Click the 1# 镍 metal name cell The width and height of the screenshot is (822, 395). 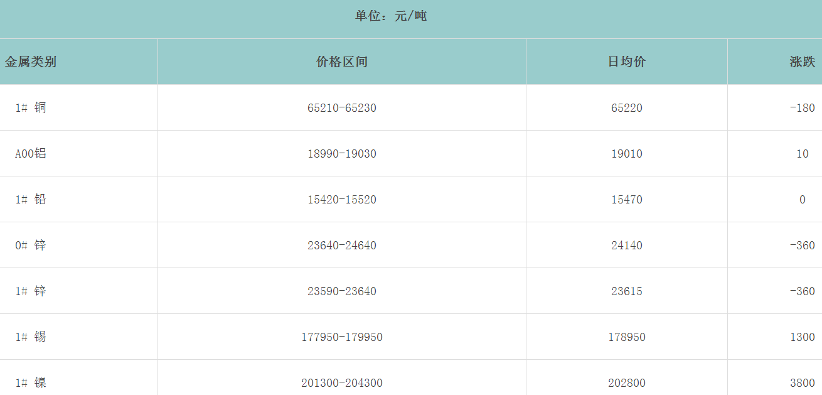point(31,383)
